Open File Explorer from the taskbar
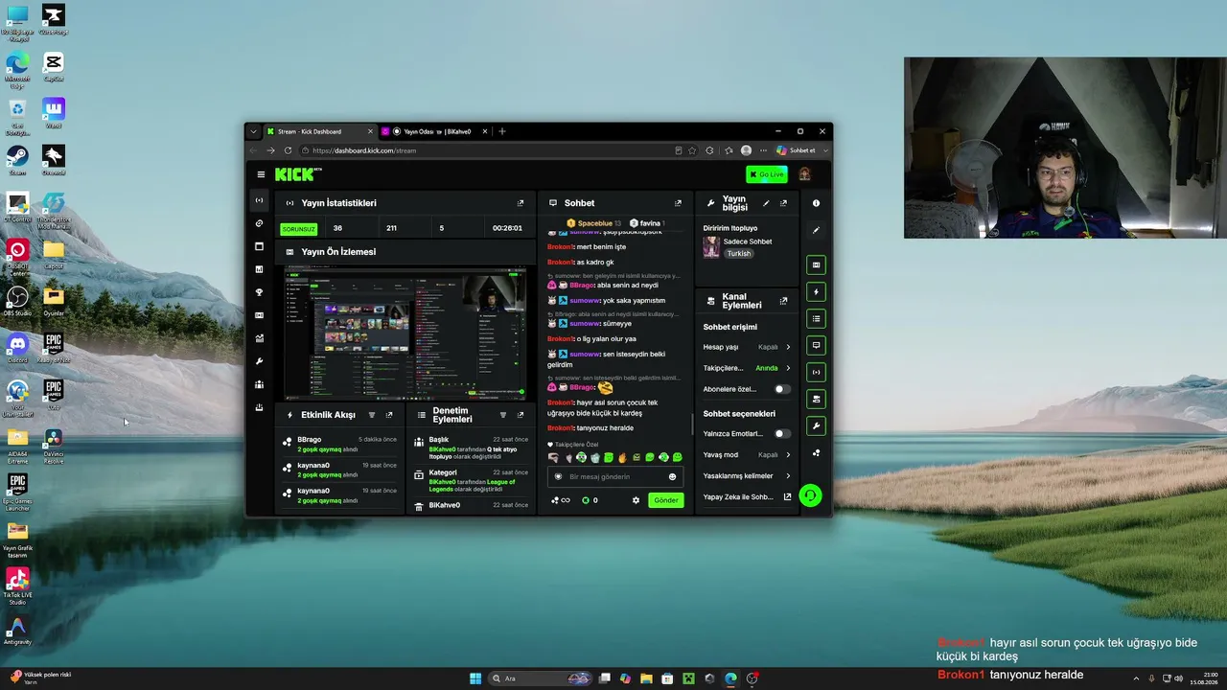 click(646, 678)
